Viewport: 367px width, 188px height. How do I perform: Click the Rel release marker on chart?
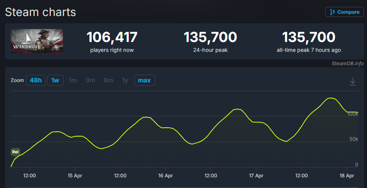click(15, 152)
